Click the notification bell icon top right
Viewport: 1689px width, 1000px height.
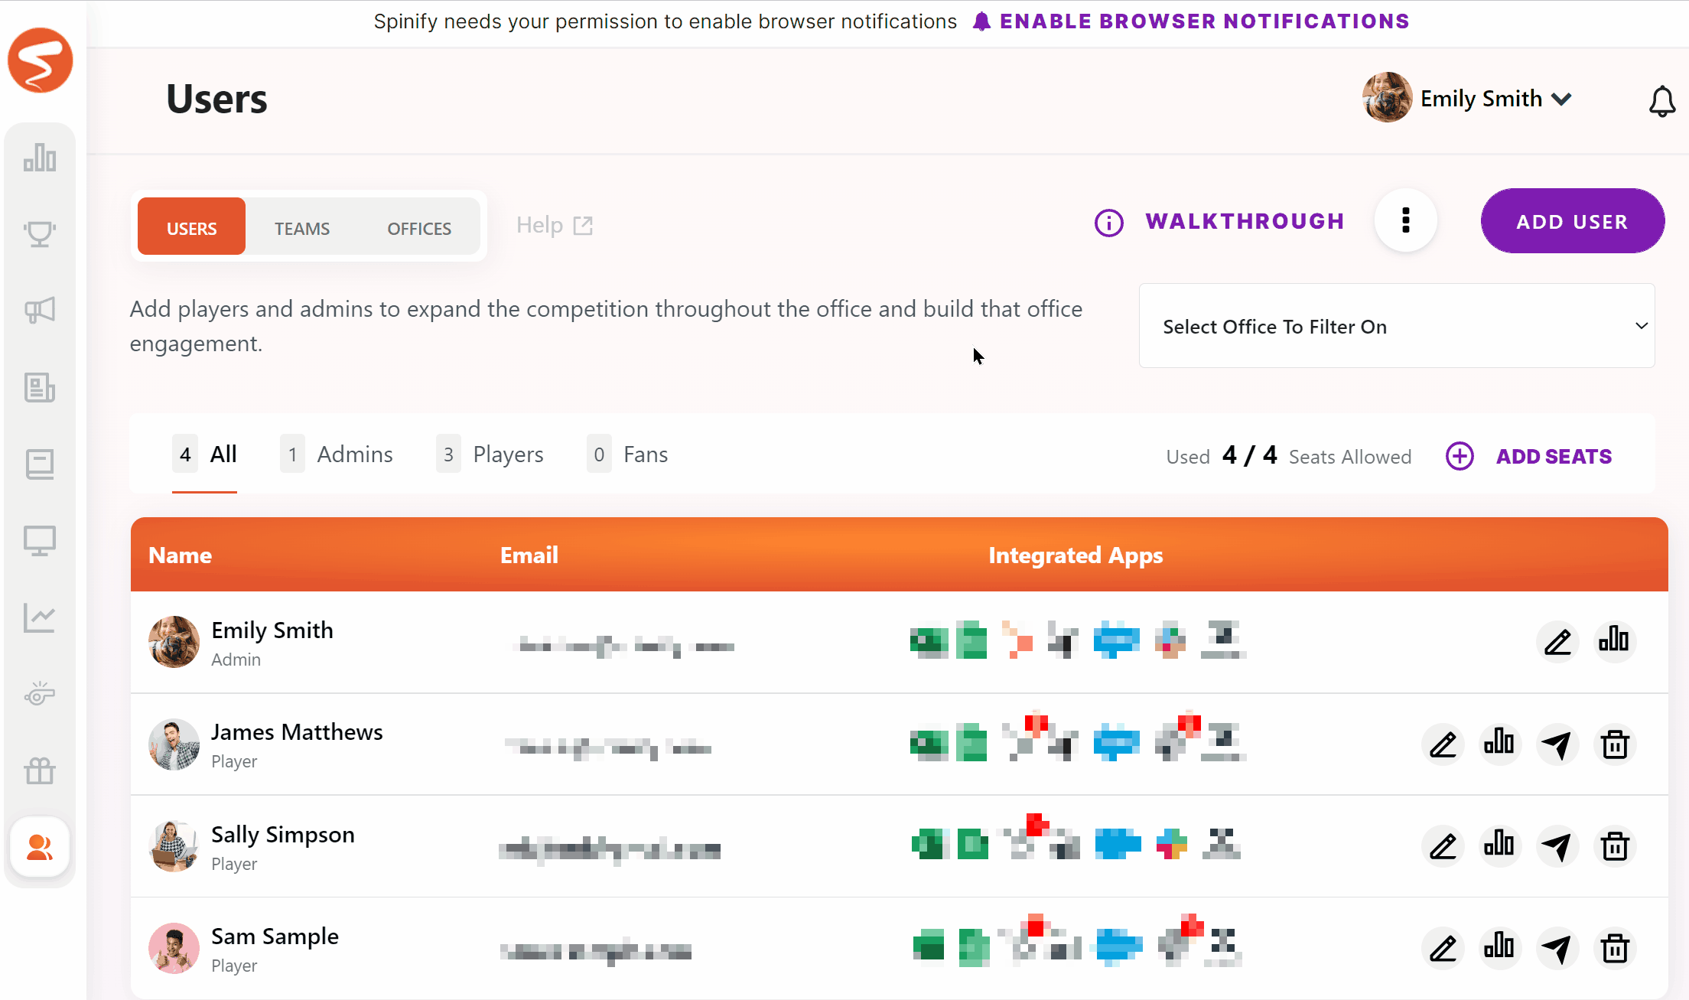tap(1661, 100)
